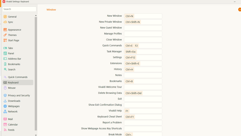Open Start Page grid icon
This screenshot has height=136, width=241.
tap(5, 40)
